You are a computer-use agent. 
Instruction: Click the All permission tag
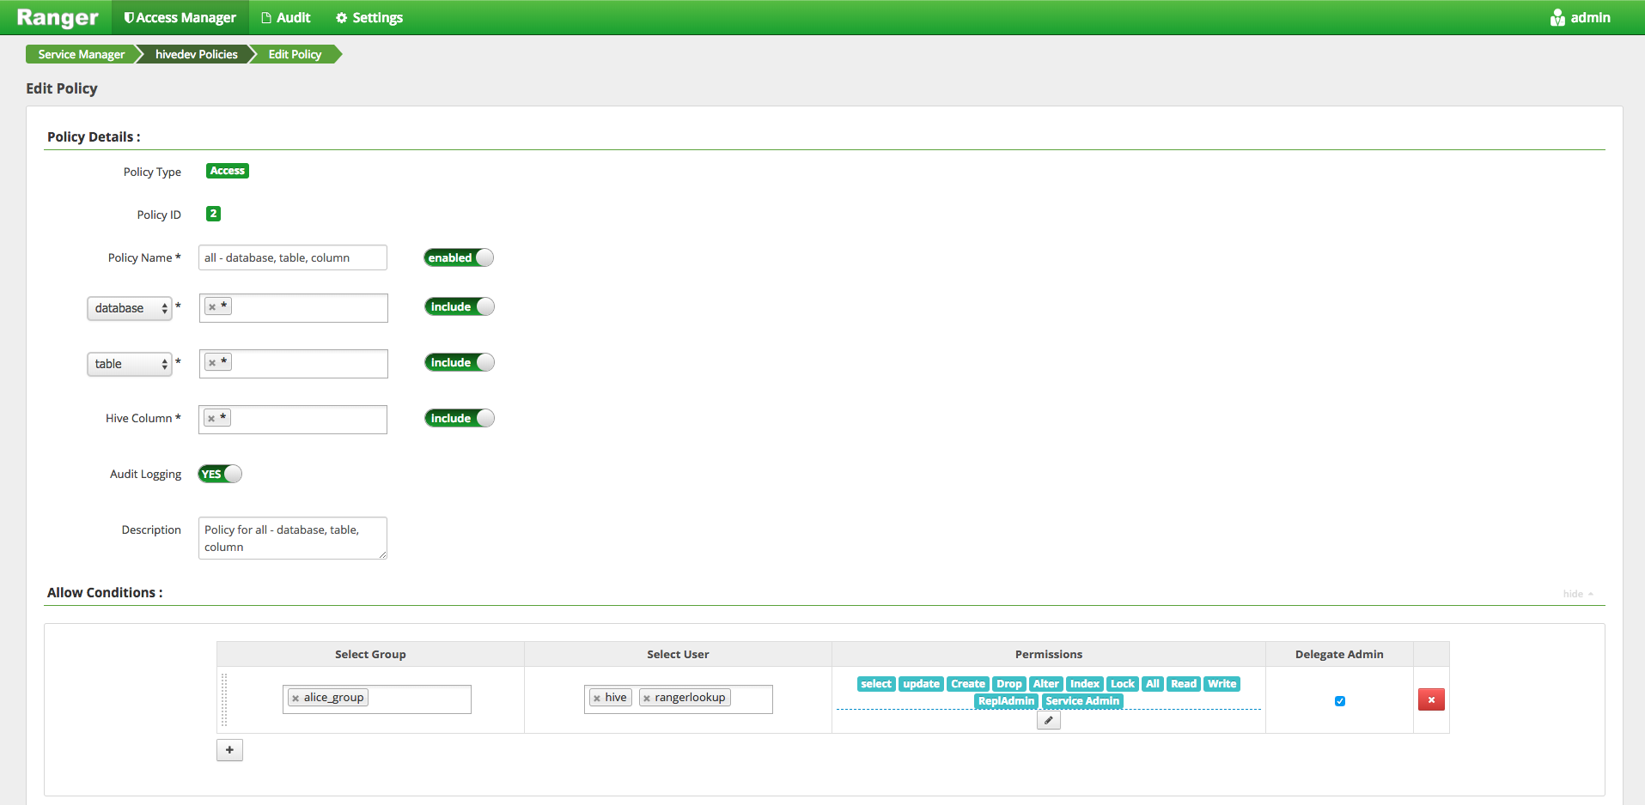[1153, 684]
